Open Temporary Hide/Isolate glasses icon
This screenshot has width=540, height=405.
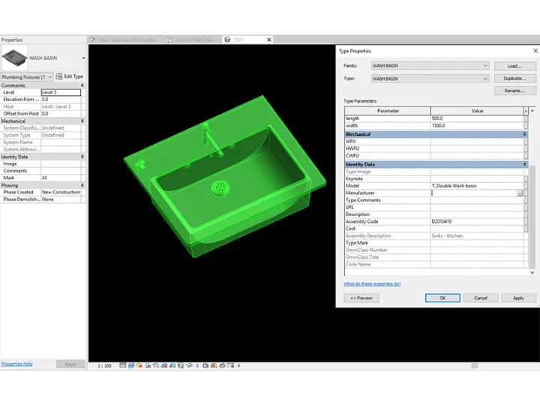pos(189,365)
